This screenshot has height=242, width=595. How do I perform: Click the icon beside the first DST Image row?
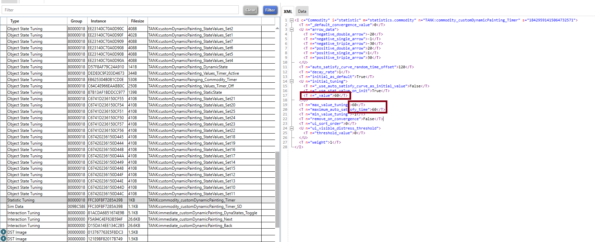click(3, 232)
